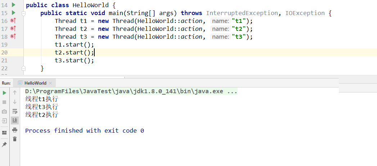Image resolution: width=377 pixels, height=166 pixels.
Task: Pin the Run tab with the pin icon
Action: (x=4, y=144)
